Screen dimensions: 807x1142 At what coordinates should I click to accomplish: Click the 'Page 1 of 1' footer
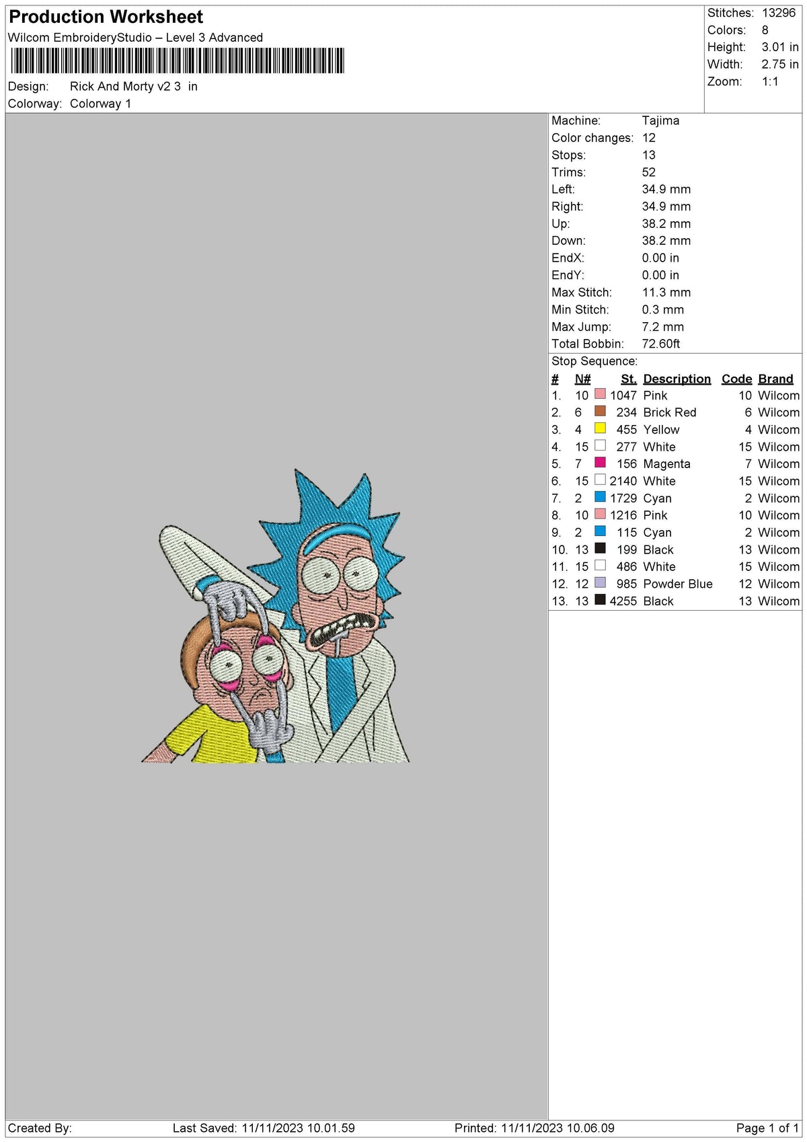click(x=767, y=1128)
